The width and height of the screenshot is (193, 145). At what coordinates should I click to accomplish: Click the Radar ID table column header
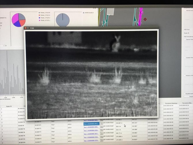point(9,106)
